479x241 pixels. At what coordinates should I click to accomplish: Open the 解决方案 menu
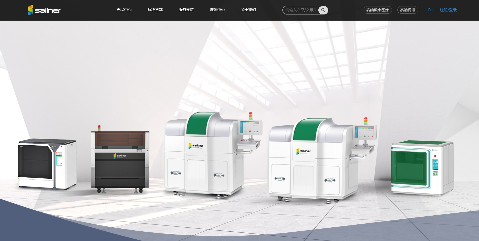[x=155, y=10]
